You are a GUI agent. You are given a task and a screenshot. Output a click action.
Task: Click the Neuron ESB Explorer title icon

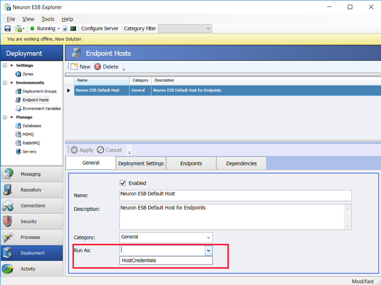[7, 7]
